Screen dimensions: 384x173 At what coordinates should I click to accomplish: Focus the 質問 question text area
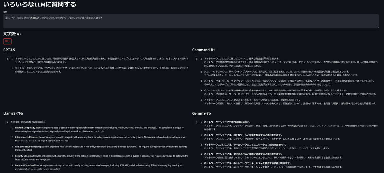(191, 21)
